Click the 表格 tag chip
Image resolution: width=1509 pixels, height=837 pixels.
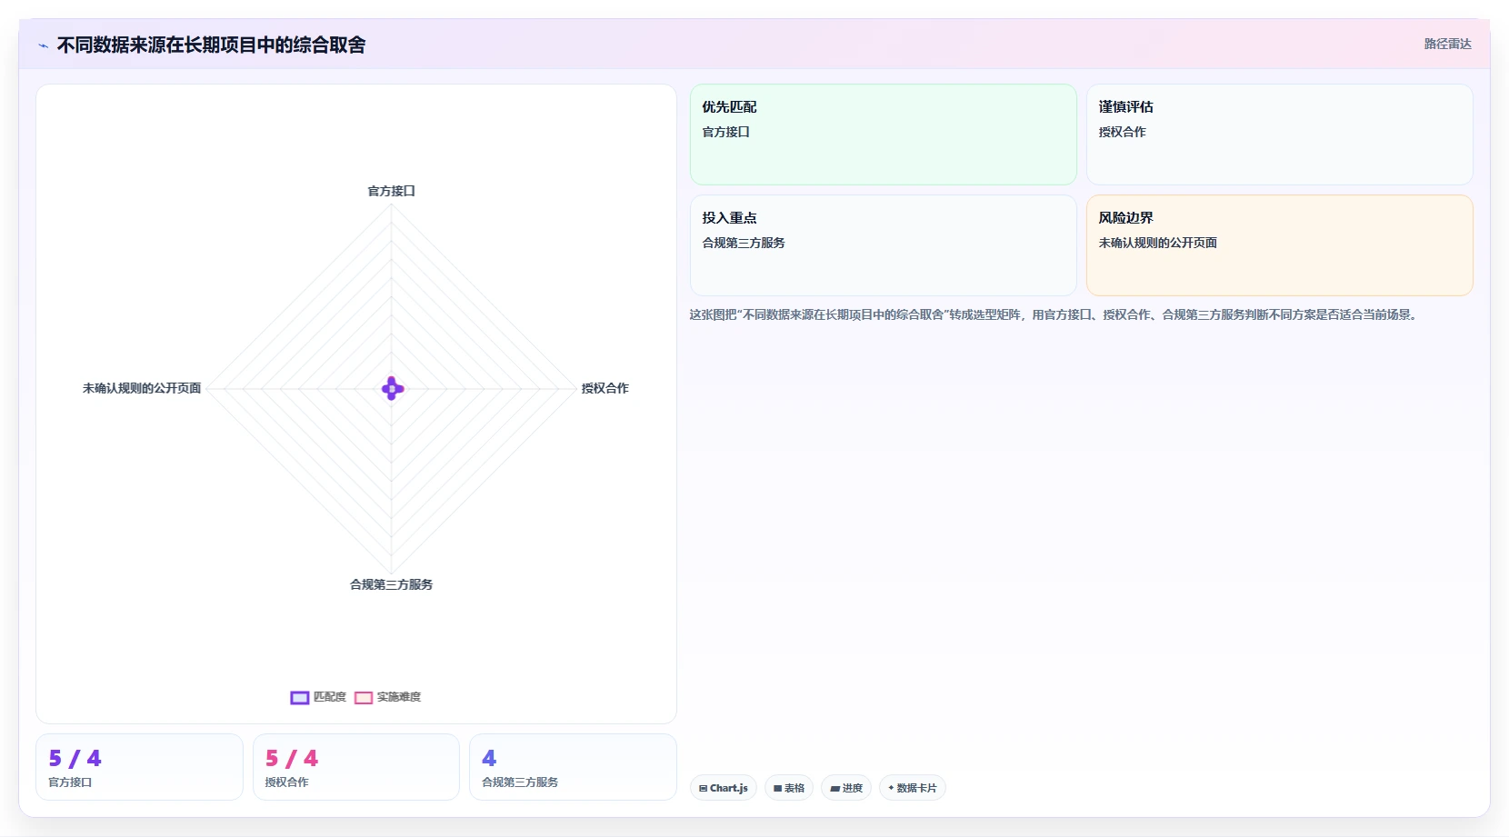pos(788,788)
